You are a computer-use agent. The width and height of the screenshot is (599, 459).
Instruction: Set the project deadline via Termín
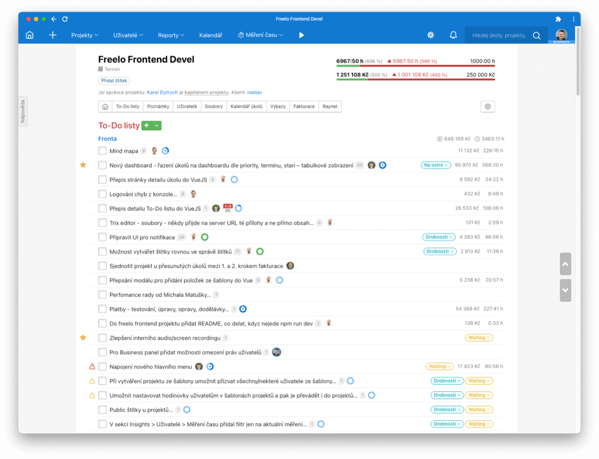click(x=109, y=69)
